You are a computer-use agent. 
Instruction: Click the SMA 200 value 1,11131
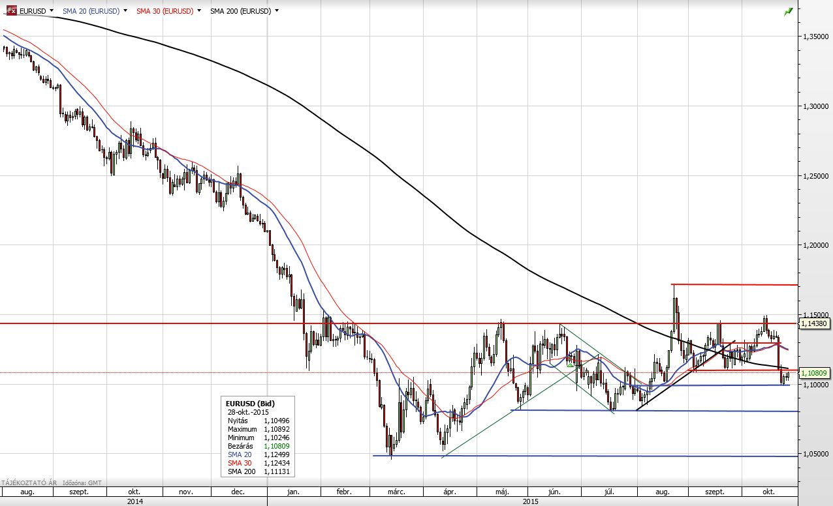coord(275,471)
